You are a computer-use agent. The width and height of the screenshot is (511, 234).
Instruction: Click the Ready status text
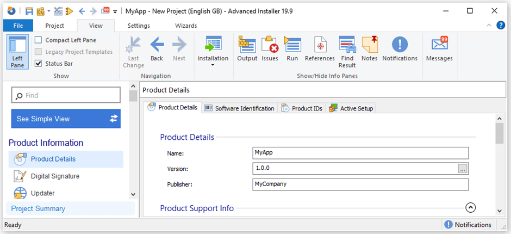click(13, 225)
